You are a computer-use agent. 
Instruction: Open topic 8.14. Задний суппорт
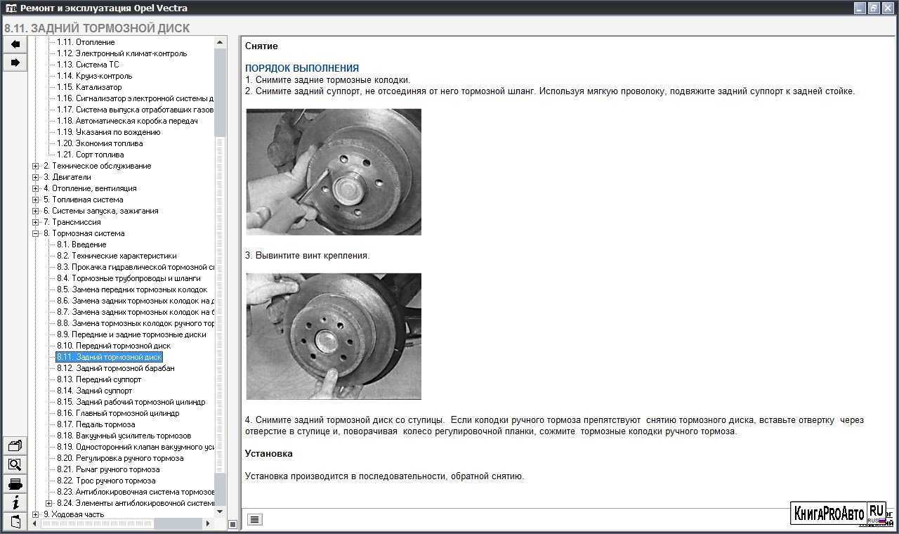95,391
